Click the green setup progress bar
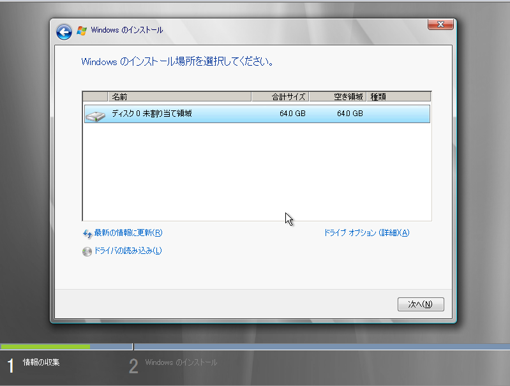This screenshot has width=510, height=386. (45, 346)
